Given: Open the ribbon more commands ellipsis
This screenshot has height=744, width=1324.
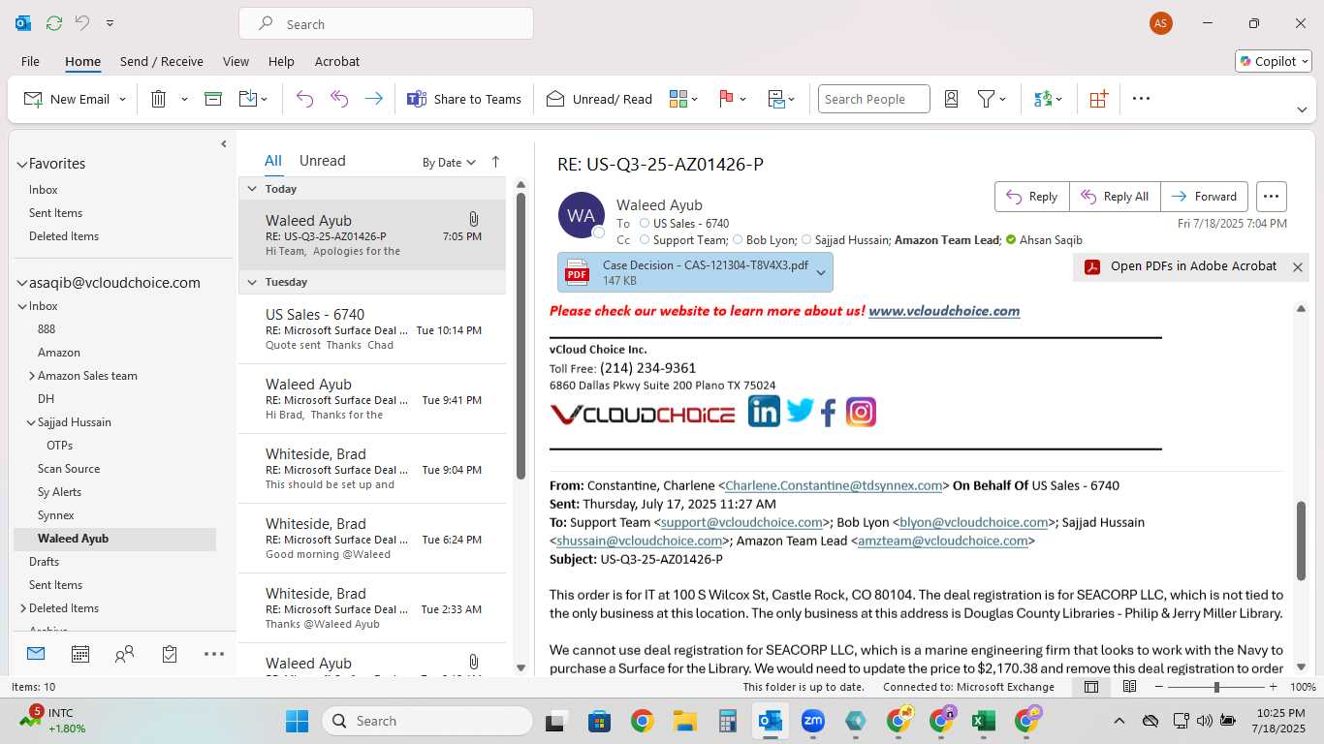Looking at the screenshot, I should coord(1141,99).
